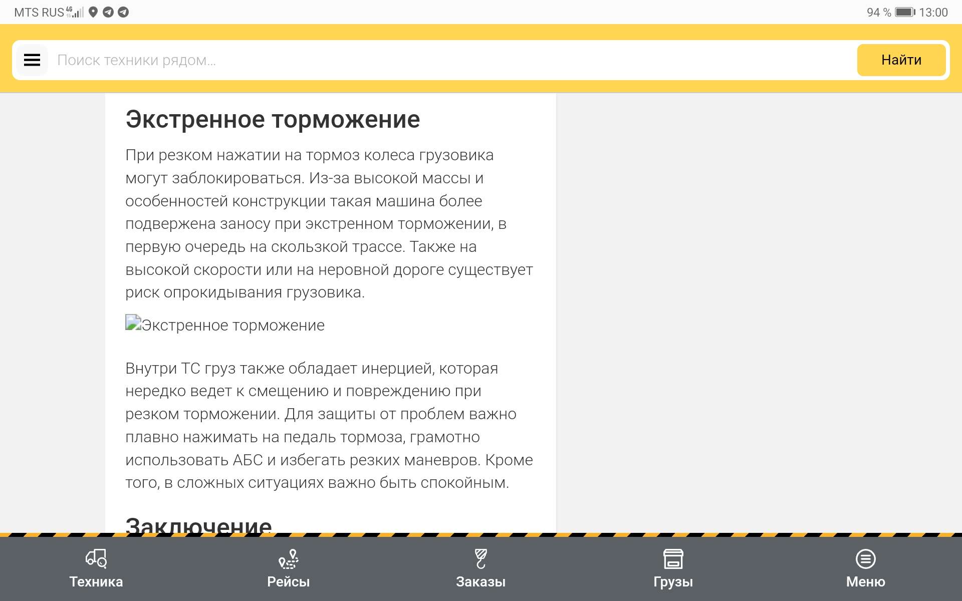
Task: Click the Найти search button
Action: (x=901, y=60)
